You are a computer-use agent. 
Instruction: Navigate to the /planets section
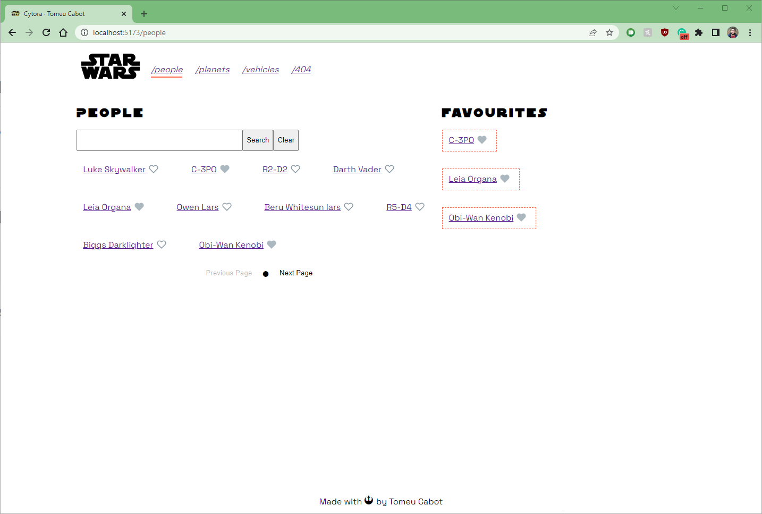[213, 70]
